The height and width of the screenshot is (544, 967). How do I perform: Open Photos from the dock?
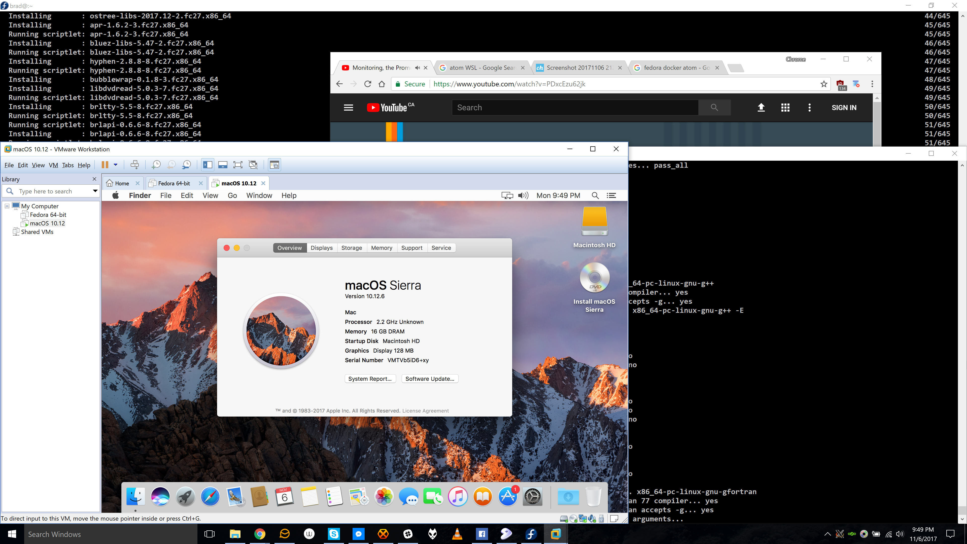point(384,497)
